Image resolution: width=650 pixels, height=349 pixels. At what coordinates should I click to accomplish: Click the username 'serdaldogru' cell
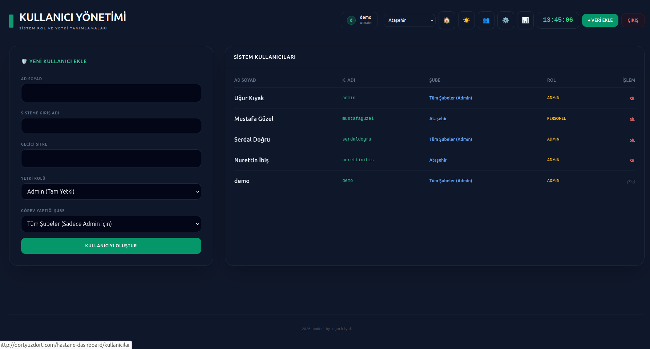click(x=356, y=139)
